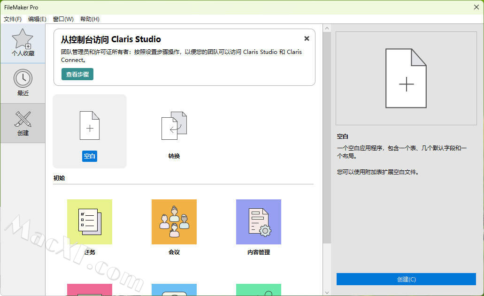
Task: Select the 转换 convert file icon
Action: pyautogui.click(x=174, y=126)
